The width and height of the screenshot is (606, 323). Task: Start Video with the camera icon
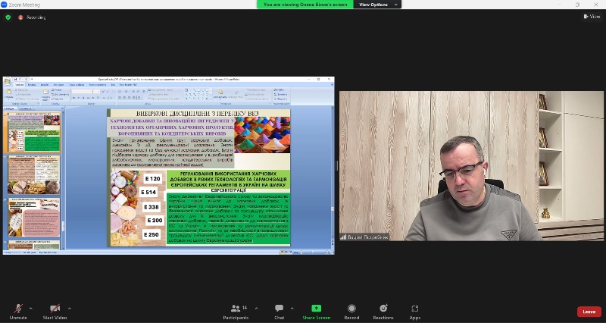pos(55,312)
